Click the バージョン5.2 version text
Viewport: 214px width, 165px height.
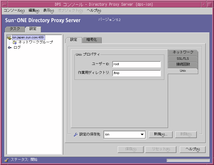tap(109, 20)
